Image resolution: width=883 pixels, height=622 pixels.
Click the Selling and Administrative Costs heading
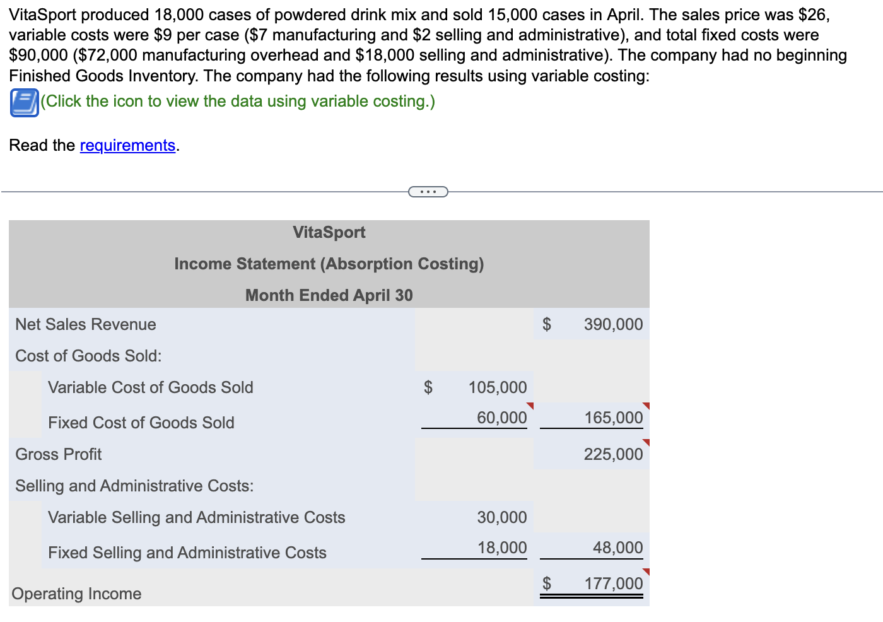pyautogui.click(x=134, y=486)
